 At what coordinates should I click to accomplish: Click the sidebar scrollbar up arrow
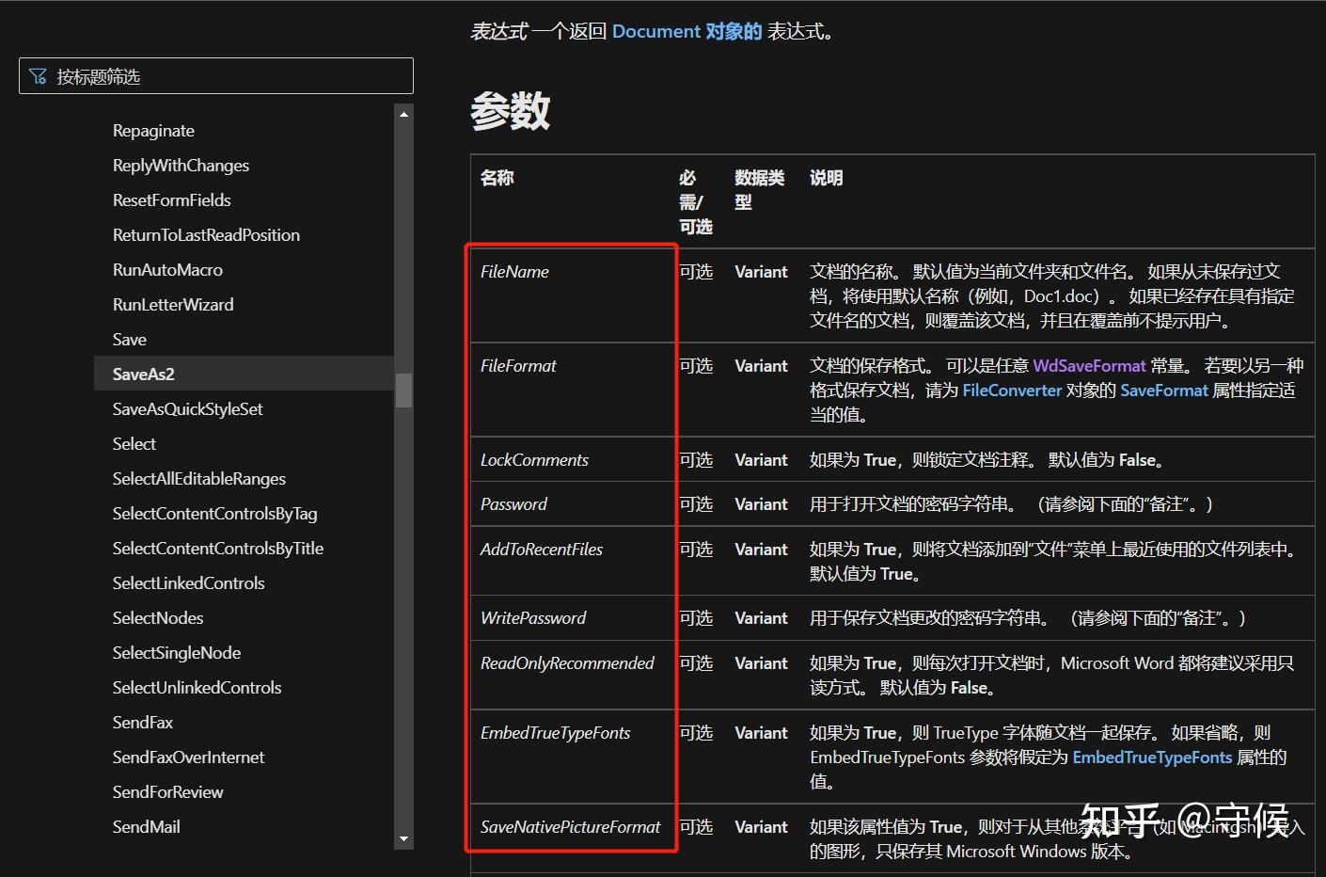[404, 115]
